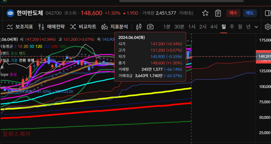The width and height of the screenshot is (271, 144).
Task: Click the 매매전략 trading strategy arrows icon
Action: [41, 27]
